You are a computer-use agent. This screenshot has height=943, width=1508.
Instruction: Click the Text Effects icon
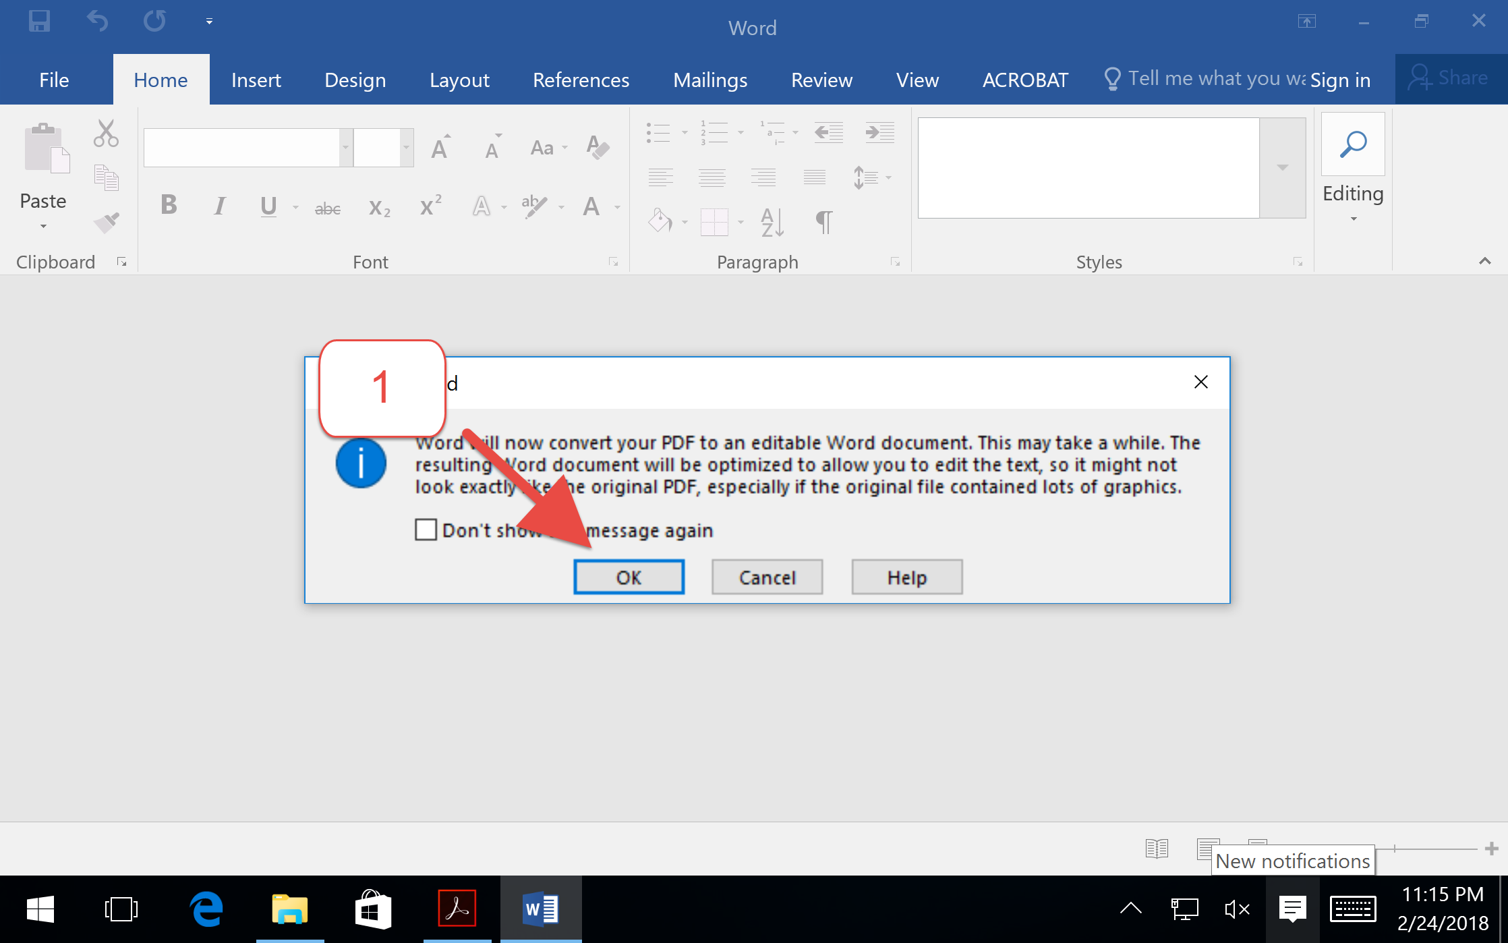pos(481,205)
